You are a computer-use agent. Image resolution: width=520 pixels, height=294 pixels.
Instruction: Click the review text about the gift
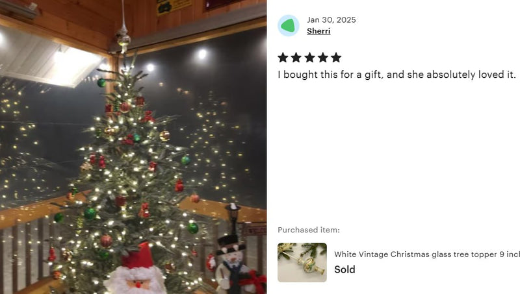396,75
